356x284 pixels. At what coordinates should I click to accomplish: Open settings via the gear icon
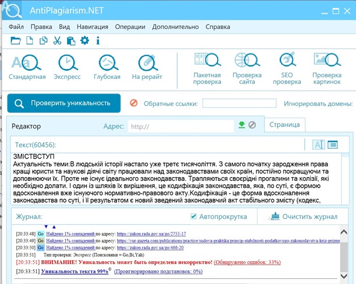[x=85, y=41]
